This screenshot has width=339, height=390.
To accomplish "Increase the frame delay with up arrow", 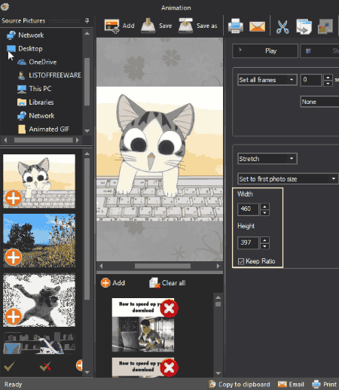I will pyautogui.click(x=328, y=78).
